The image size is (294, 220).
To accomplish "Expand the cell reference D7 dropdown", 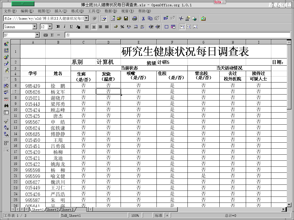I will [37, 35].
